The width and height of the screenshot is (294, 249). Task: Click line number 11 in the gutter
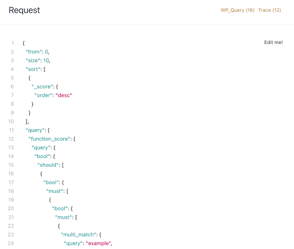click(11, 130)
